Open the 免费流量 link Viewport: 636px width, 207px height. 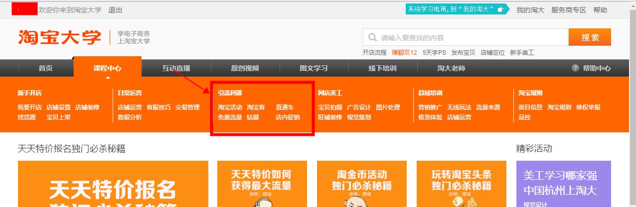[230, 117]
